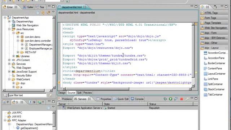Open the Console view tab

[137, 99]
